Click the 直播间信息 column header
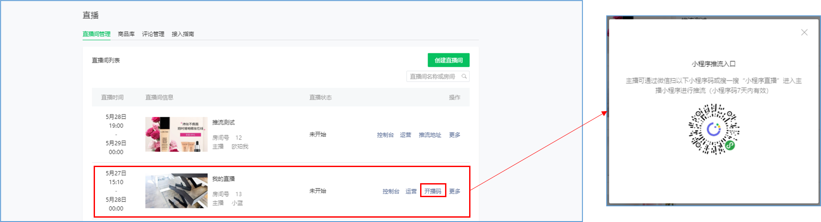This screenshot has height=222, width=821. point(159,97)
